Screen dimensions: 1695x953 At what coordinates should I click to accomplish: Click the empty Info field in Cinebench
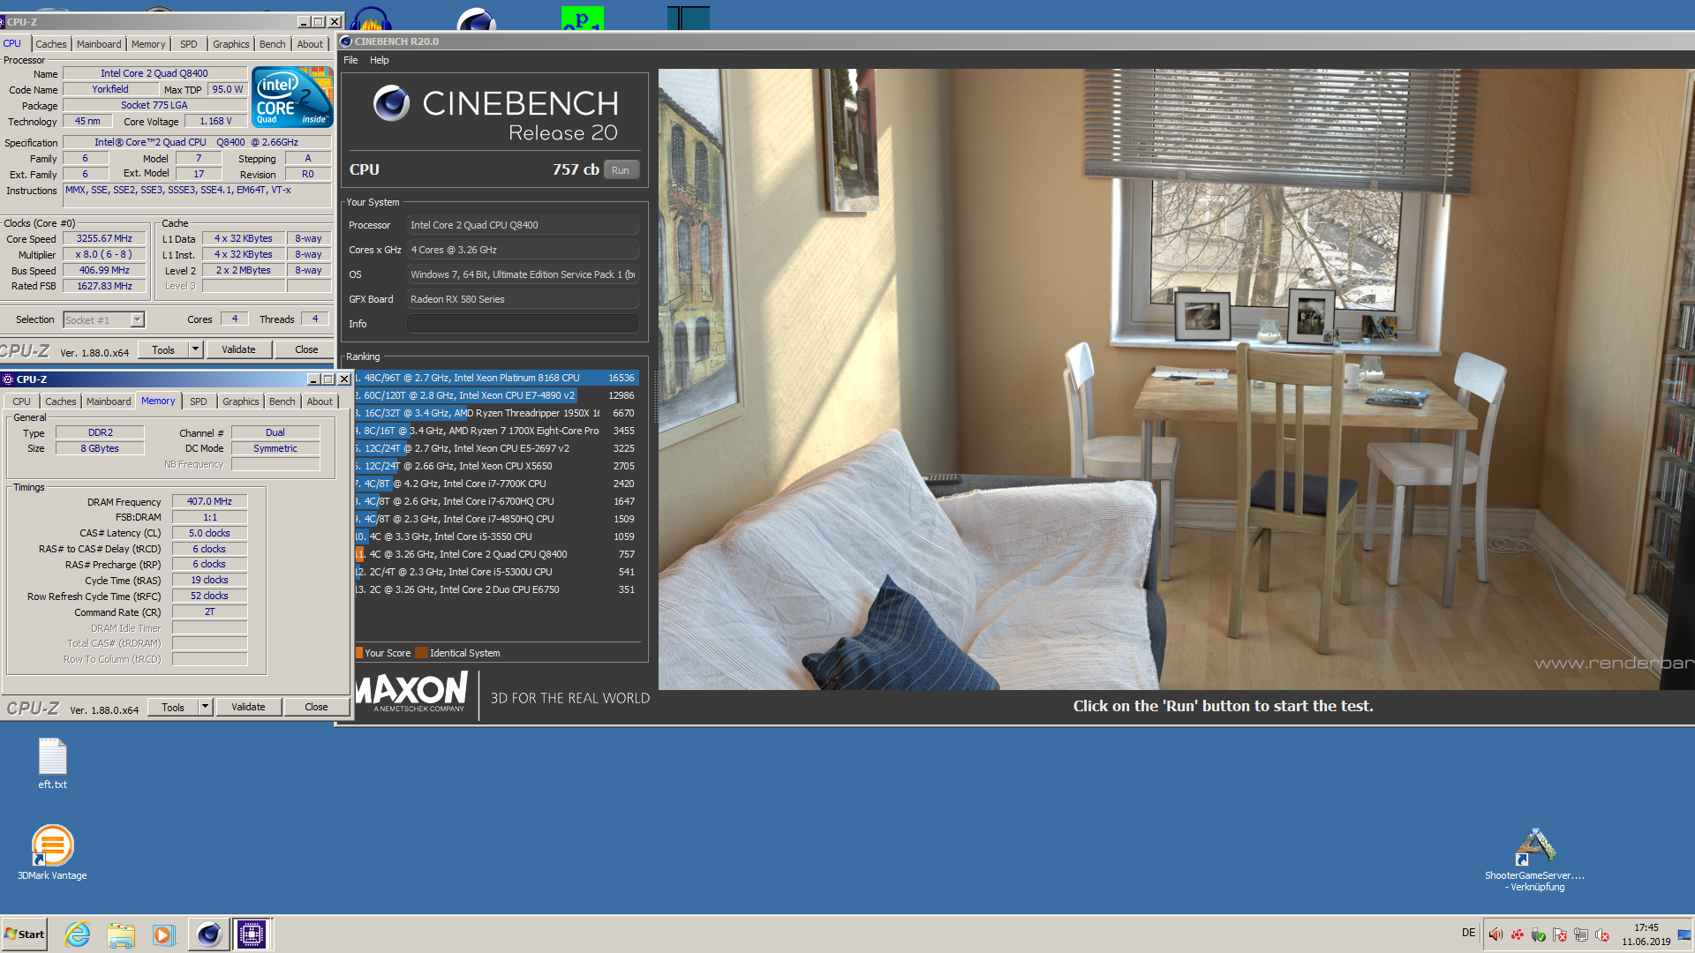(x=523, y=324)
